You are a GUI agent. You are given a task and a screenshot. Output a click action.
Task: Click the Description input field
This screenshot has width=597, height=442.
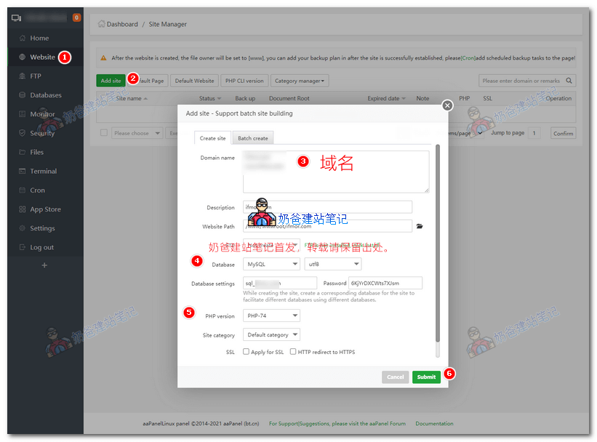(327, 207)
